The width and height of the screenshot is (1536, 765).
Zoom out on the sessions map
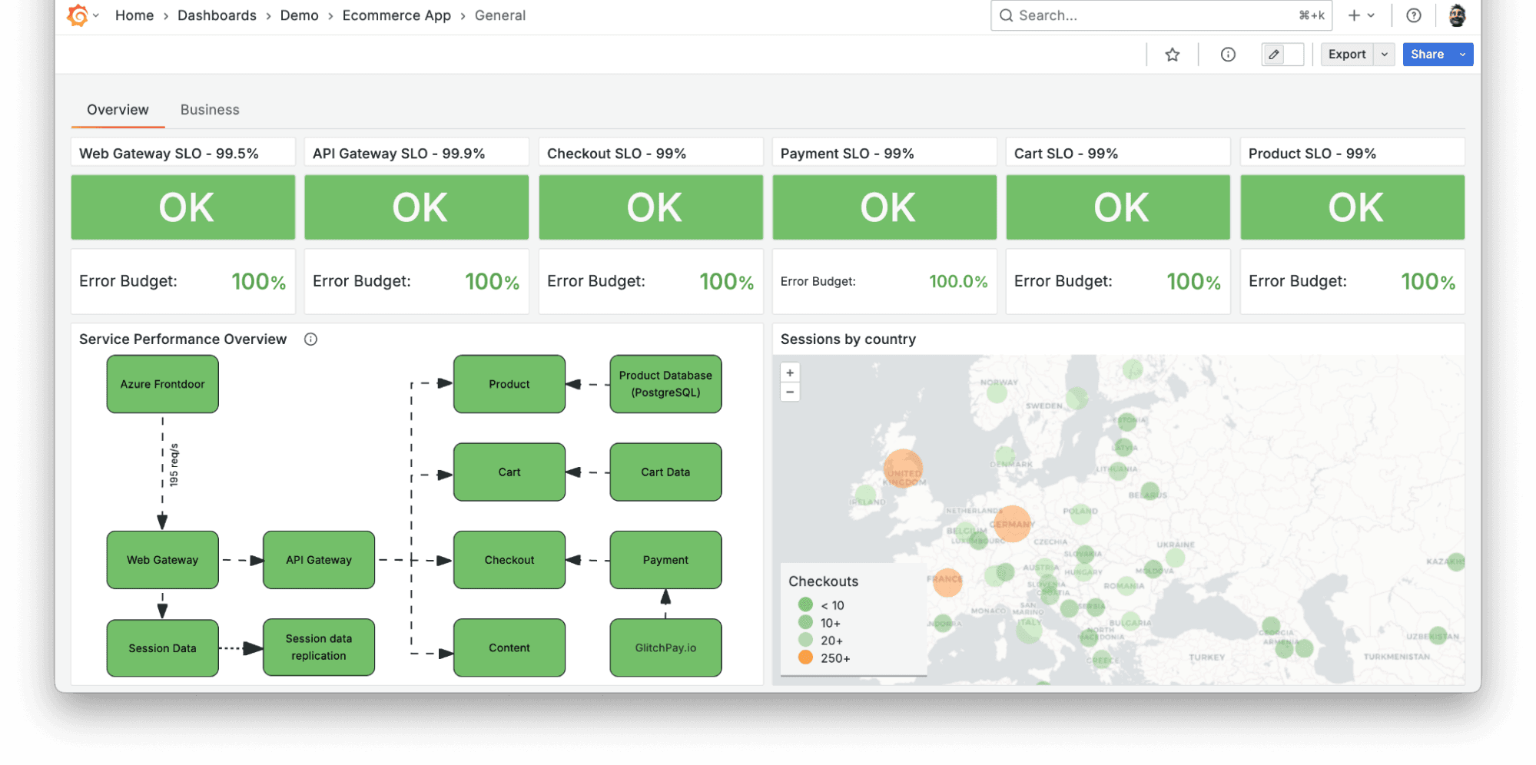coord(790,392)
